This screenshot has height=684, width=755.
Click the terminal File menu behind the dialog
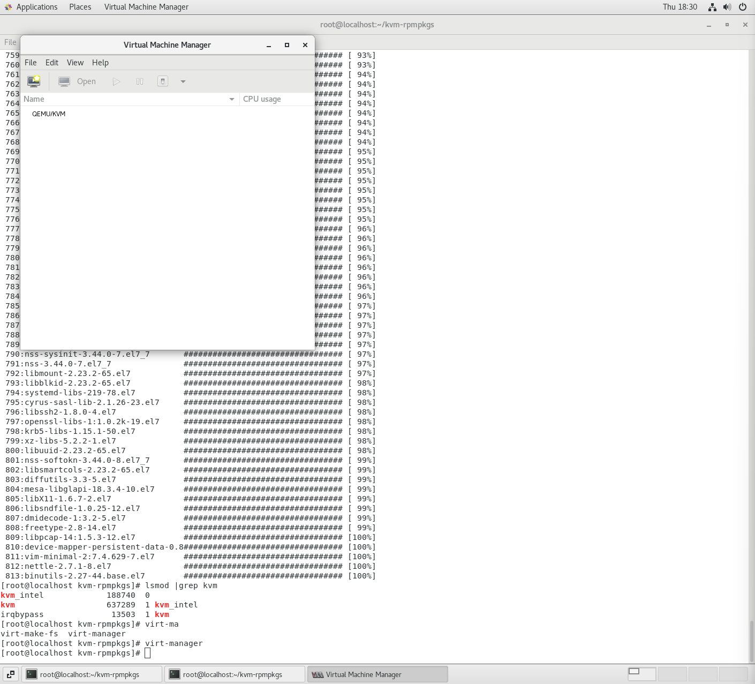(x=10, y=42)
